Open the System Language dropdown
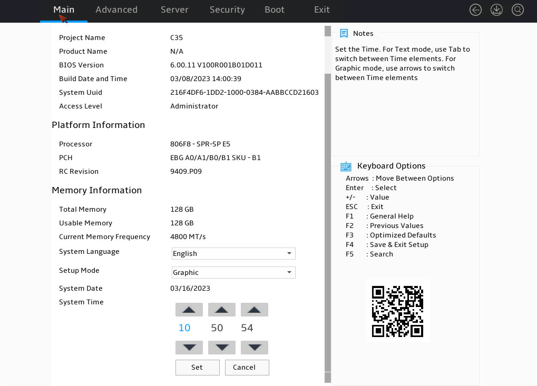The image size is (537, 386). click(x=233, y=254)
